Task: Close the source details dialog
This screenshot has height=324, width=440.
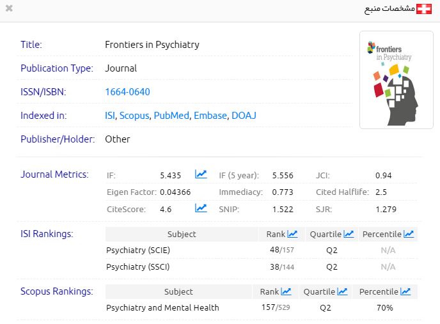Action: pos(9,9)
